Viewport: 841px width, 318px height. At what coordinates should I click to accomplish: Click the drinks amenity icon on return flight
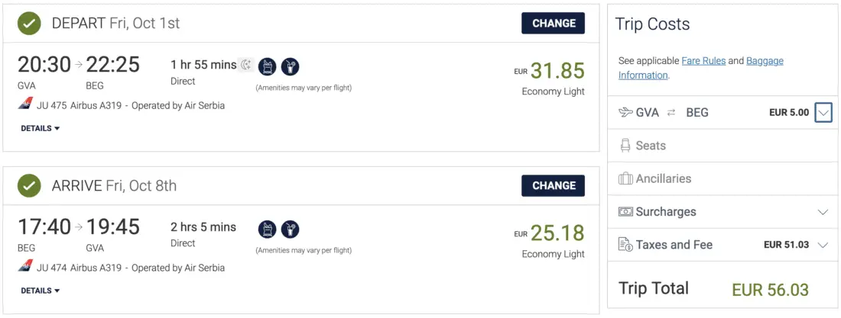(290, 229)
